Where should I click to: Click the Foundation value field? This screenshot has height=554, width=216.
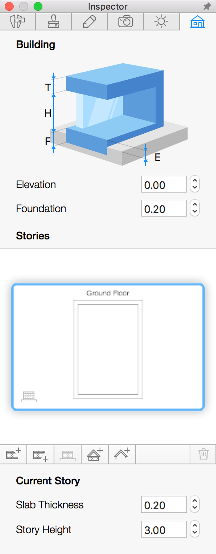[164, 209]
